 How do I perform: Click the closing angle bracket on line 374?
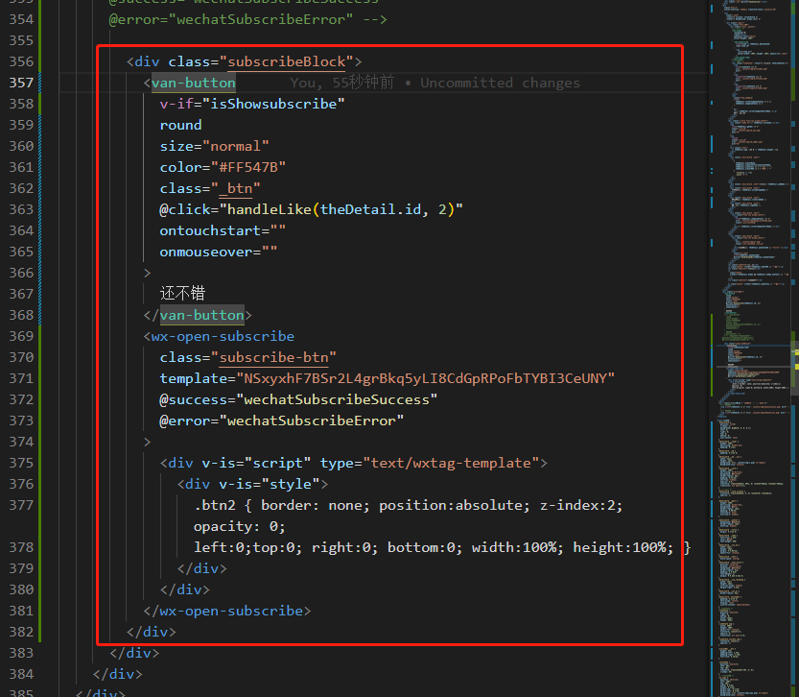point(148,442)
